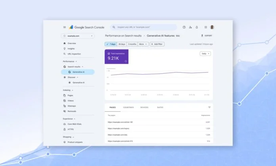
Task: Click the Discover asterisk icon
Action: click(x=65, y=77)
